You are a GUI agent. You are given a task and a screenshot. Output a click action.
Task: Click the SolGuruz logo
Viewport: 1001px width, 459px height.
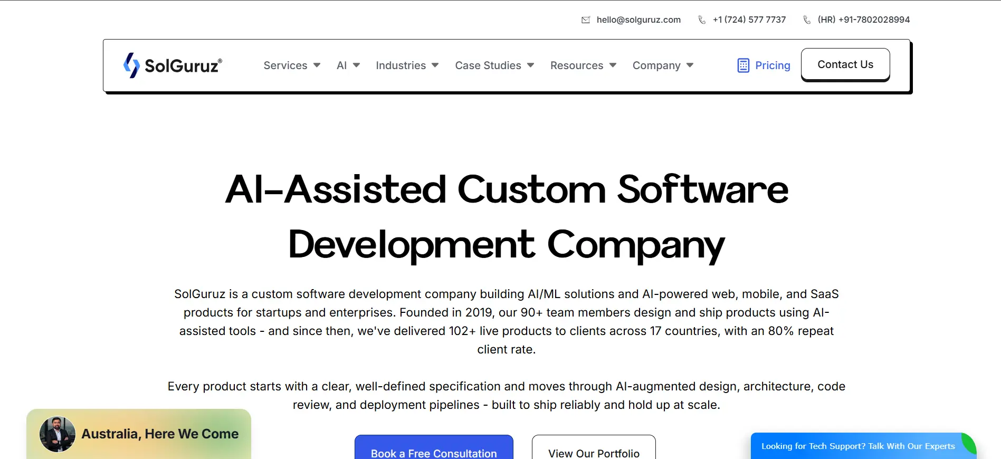173,65
